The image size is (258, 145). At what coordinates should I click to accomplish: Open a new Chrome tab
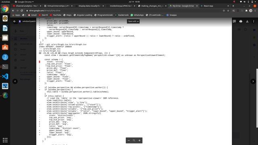point(233,6)
